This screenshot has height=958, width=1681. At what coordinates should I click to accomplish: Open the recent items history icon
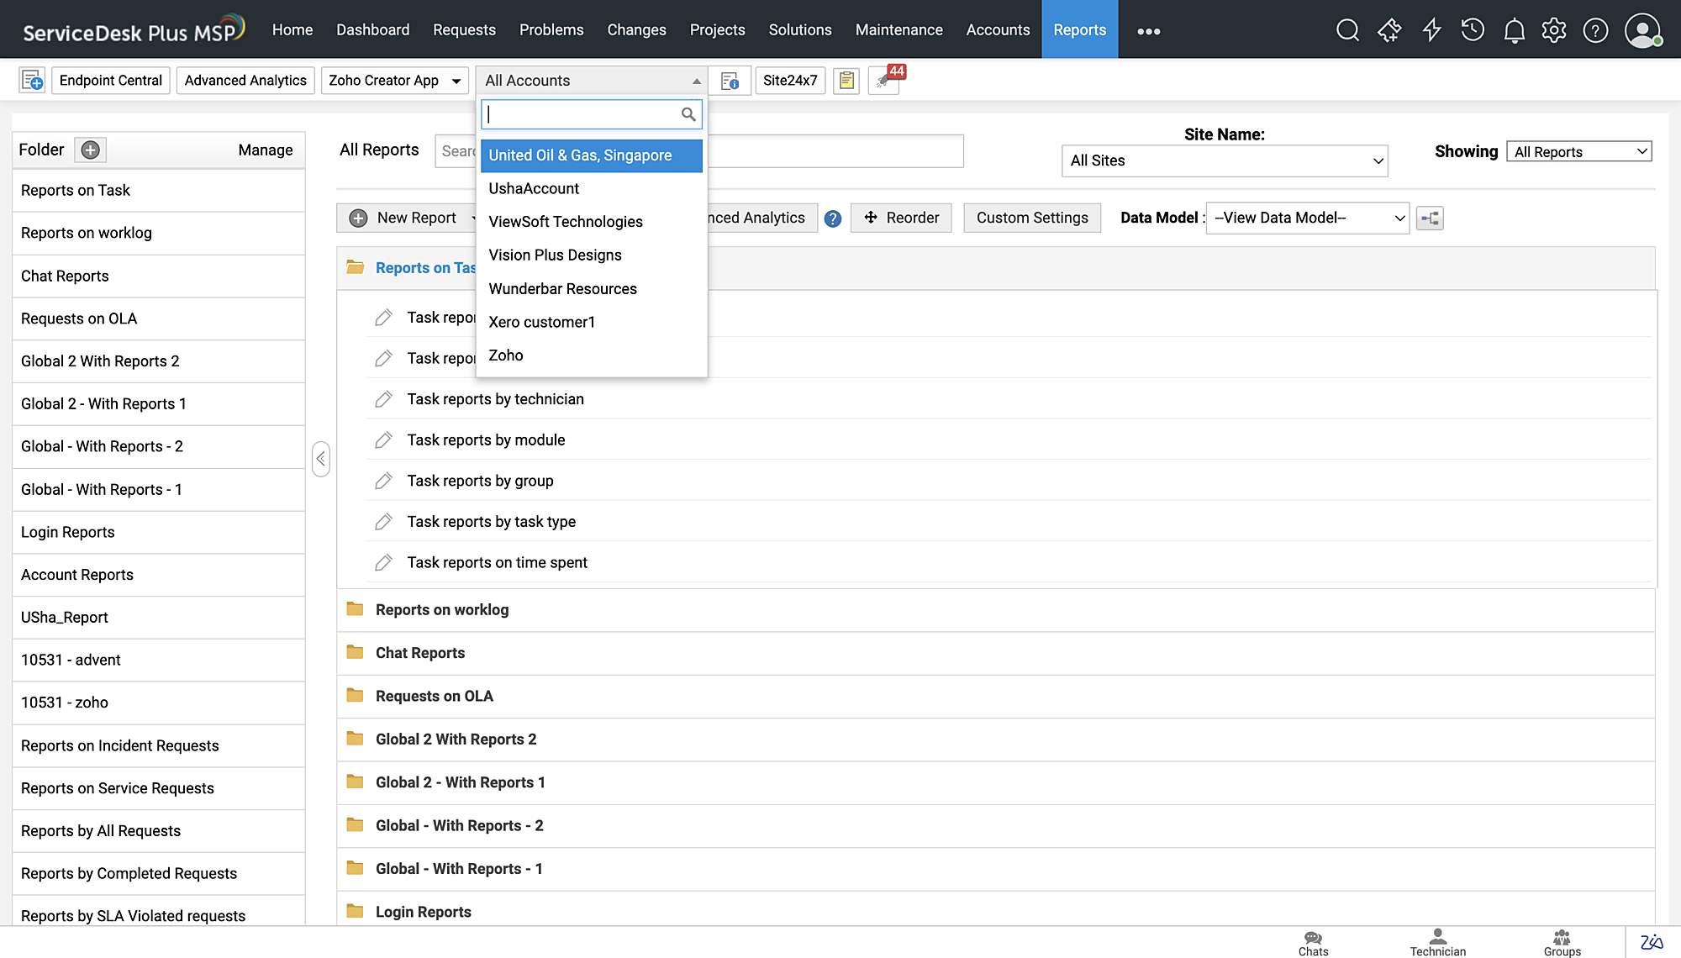click(1473, 31)
